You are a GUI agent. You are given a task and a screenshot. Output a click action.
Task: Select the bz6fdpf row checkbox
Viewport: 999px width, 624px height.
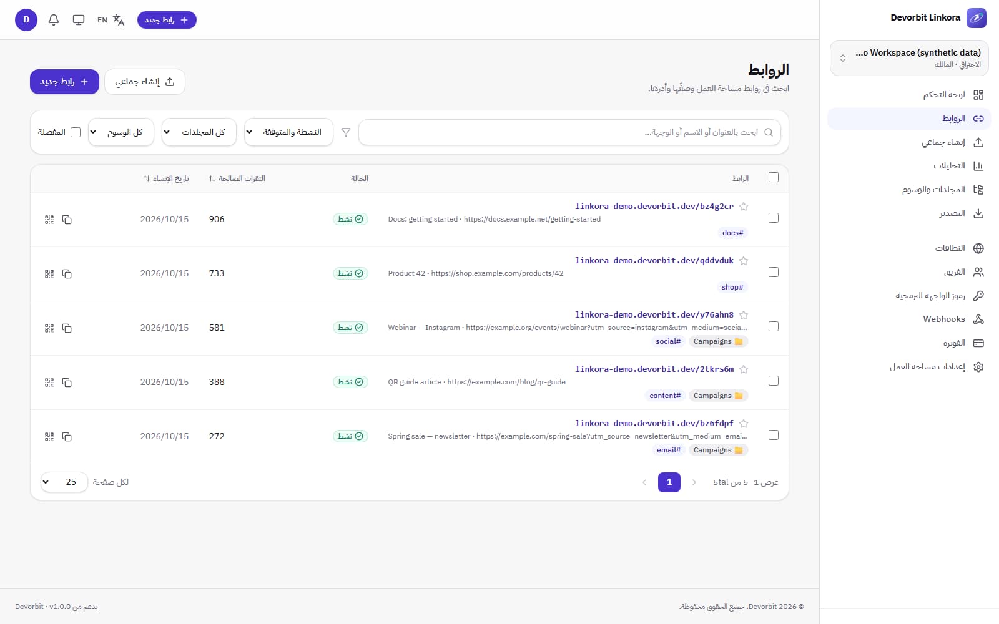[774, 435]
